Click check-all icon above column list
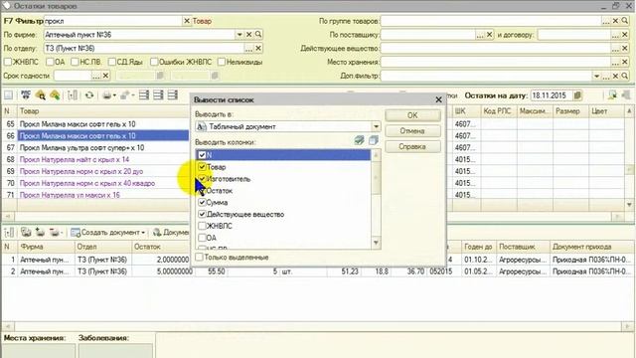636x358 pixels. click(359, 140)
